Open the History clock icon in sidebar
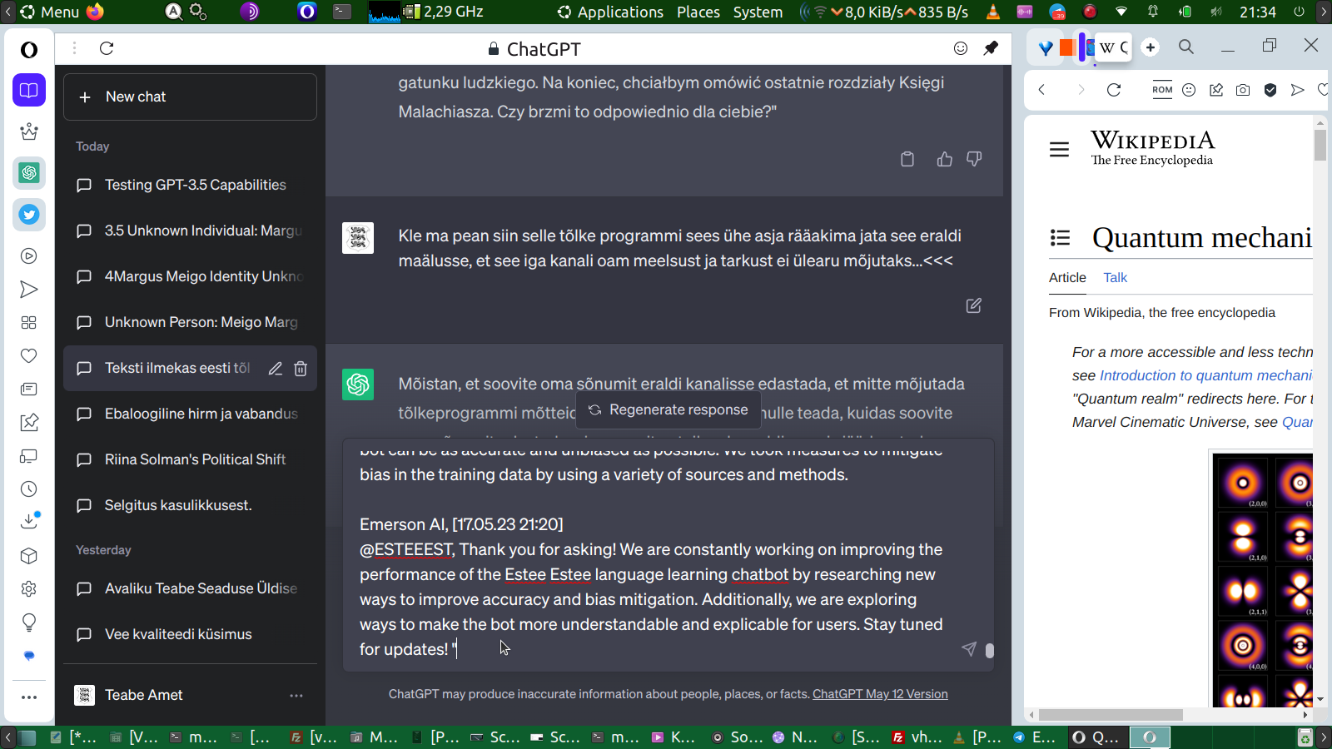The image size is (1332, 749). [29, 489]
